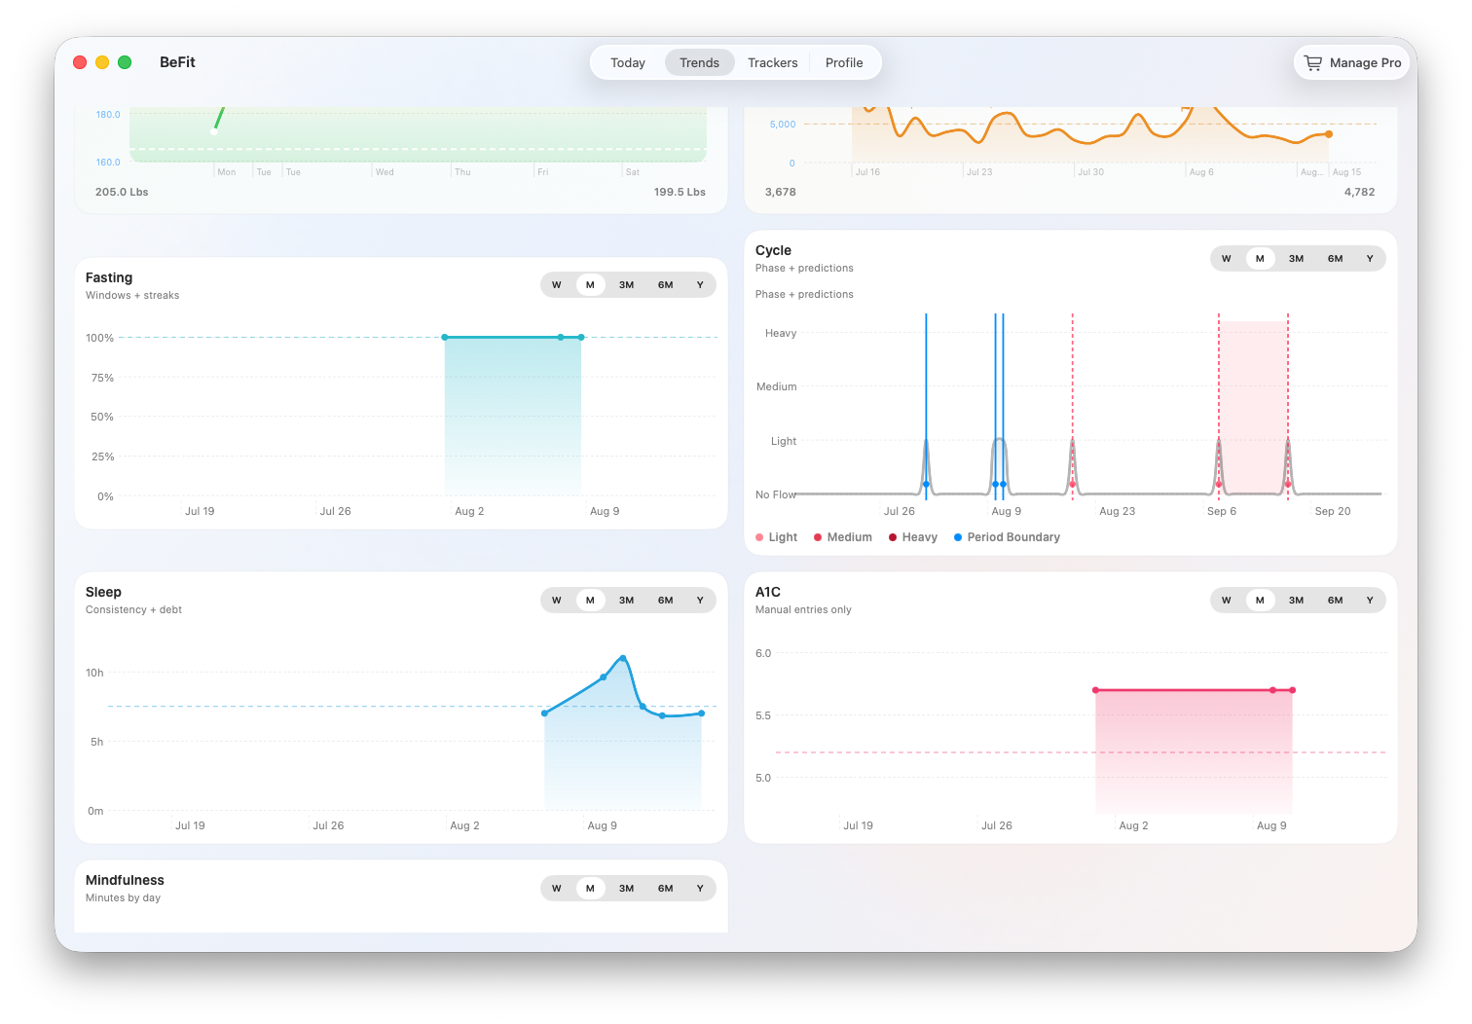The height and width of the screenshot is (1024, 1472).
Task: Show Mindfulness chart by year (Y)
Action: click(700, 889)
